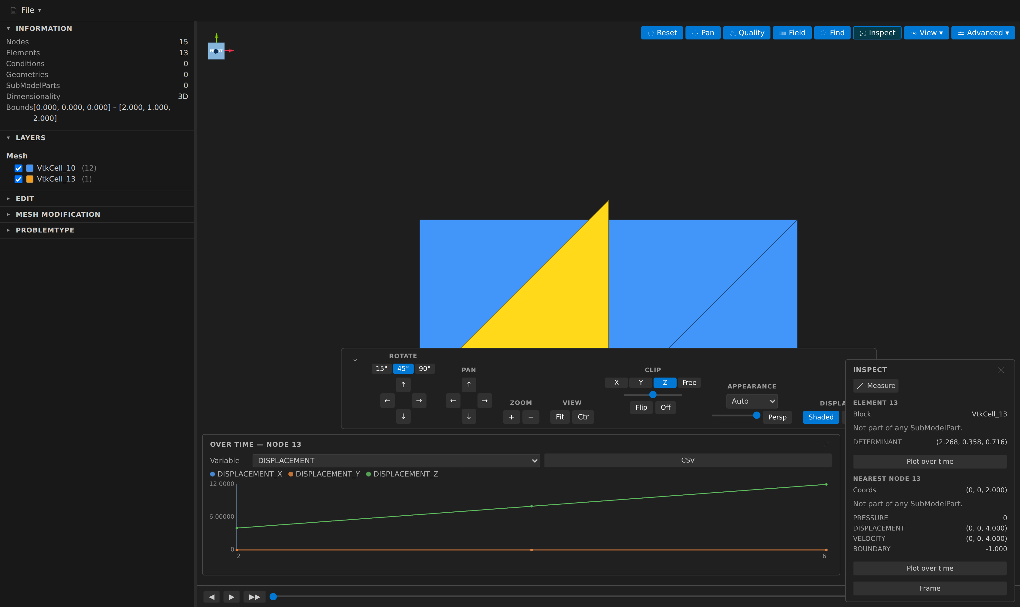Toggle DISPLACEMENT_Y legend entry
This screenshot has width=1020, height=607.
point(324,474)
